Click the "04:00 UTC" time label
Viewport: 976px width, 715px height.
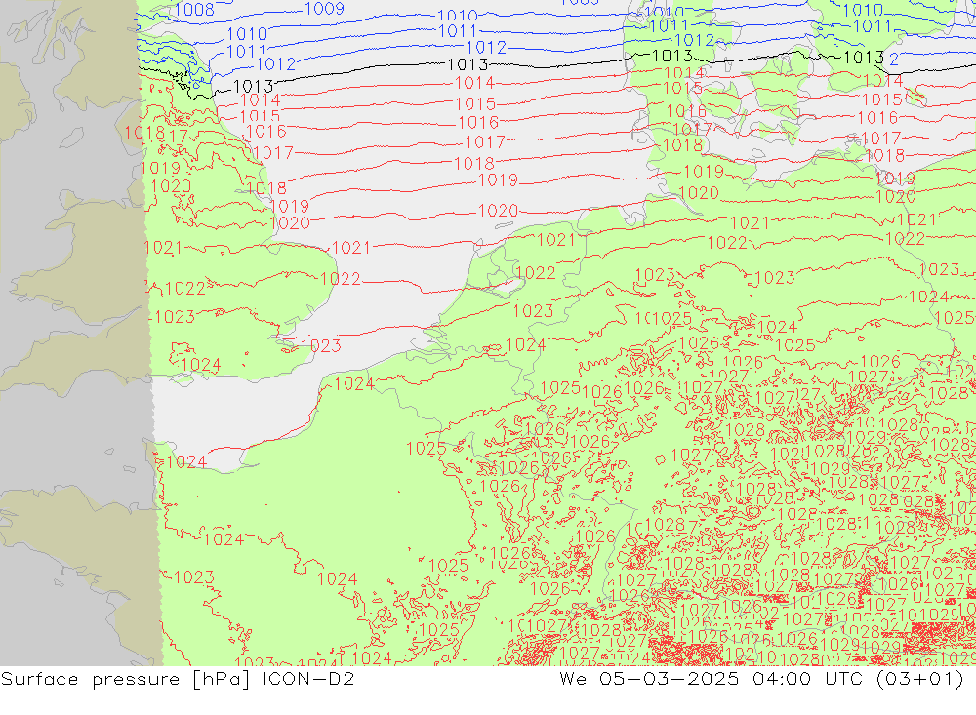pyautogui.click(x=807, y=679)
